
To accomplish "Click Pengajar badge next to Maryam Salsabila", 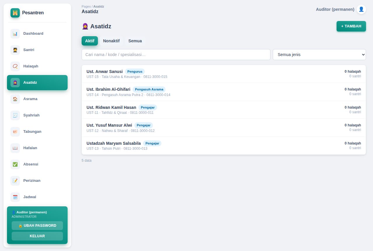I will click(x=152, y=143).
